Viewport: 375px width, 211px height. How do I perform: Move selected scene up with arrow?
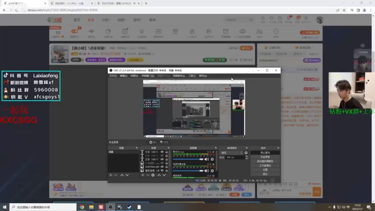pyautogui.click(x=122, y=175)
